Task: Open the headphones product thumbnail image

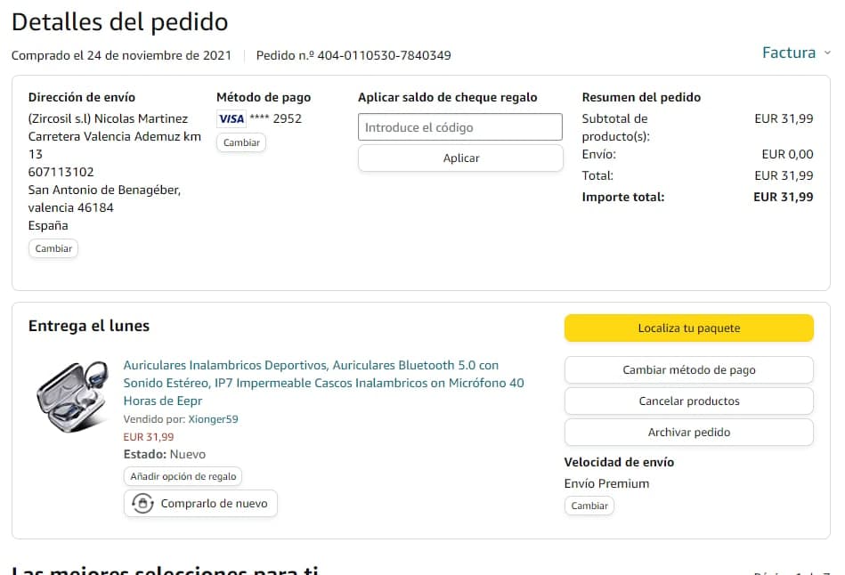Action: [x=72, y=396]
